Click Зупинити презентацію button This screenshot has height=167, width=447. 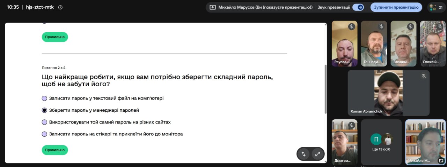[396, 7]
